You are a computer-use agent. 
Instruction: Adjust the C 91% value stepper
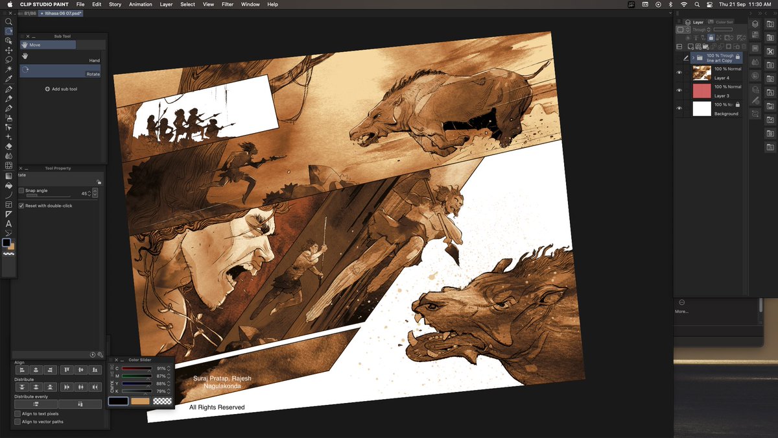[169, 369]
